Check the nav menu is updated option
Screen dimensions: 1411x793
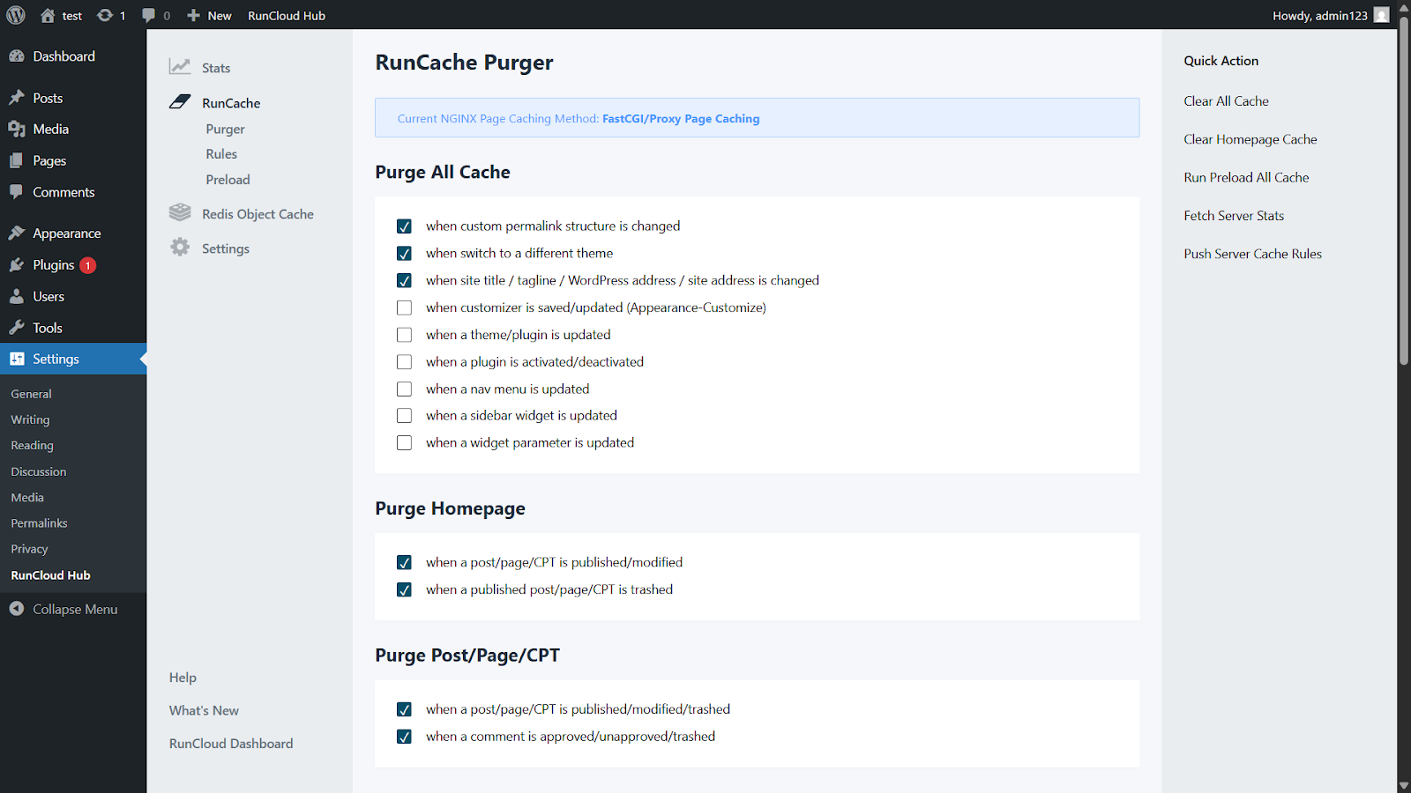tap(404, 389)
